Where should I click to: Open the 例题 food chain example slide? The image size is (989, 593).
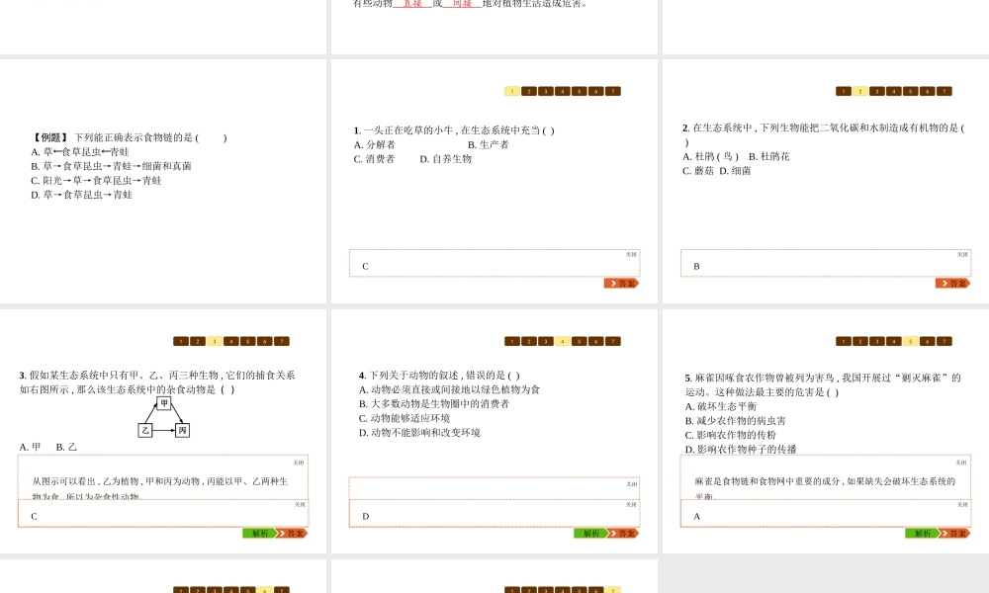pyautogui.click(x=163, y=180)
